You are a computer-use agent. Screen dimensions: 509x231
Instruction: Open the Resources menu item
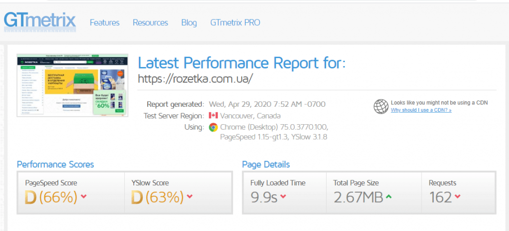point(150,22)
